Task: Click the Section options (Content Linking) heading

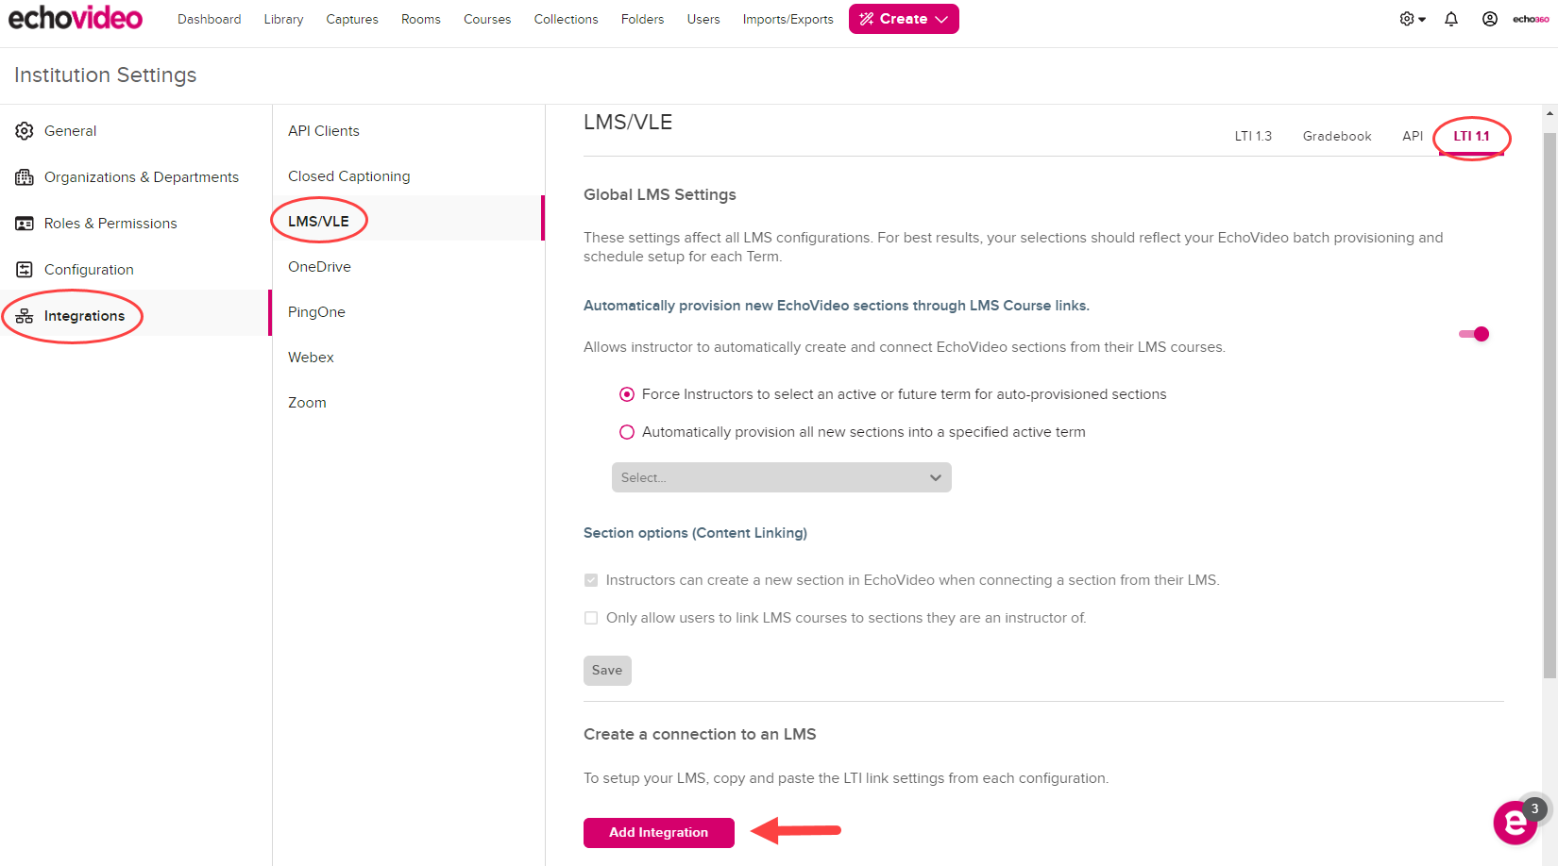Action: (695, 533)
